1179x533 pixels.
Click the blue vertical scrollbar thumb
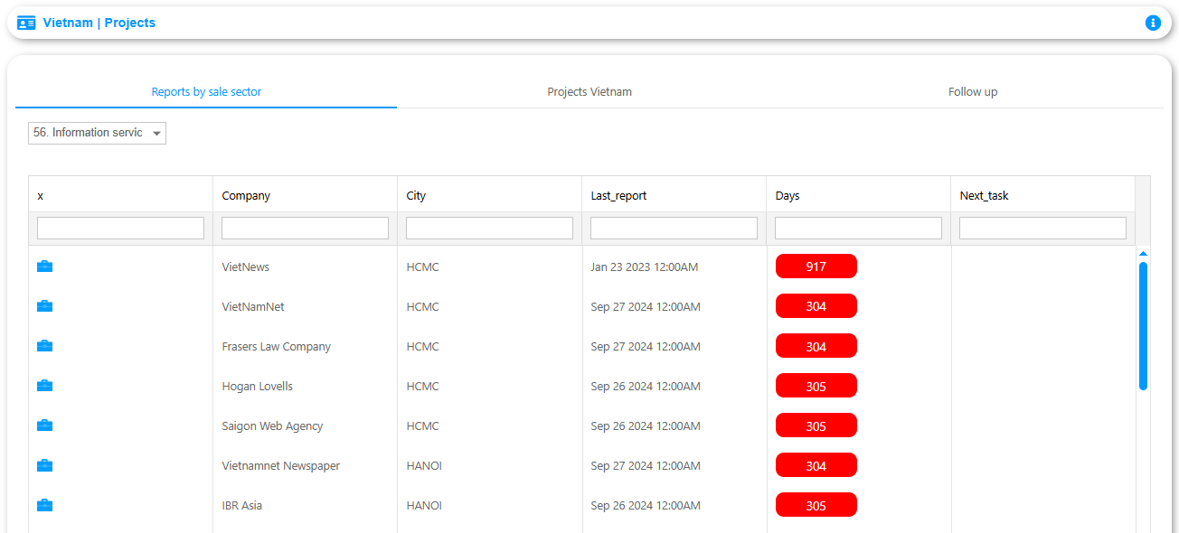point(1143,326)
